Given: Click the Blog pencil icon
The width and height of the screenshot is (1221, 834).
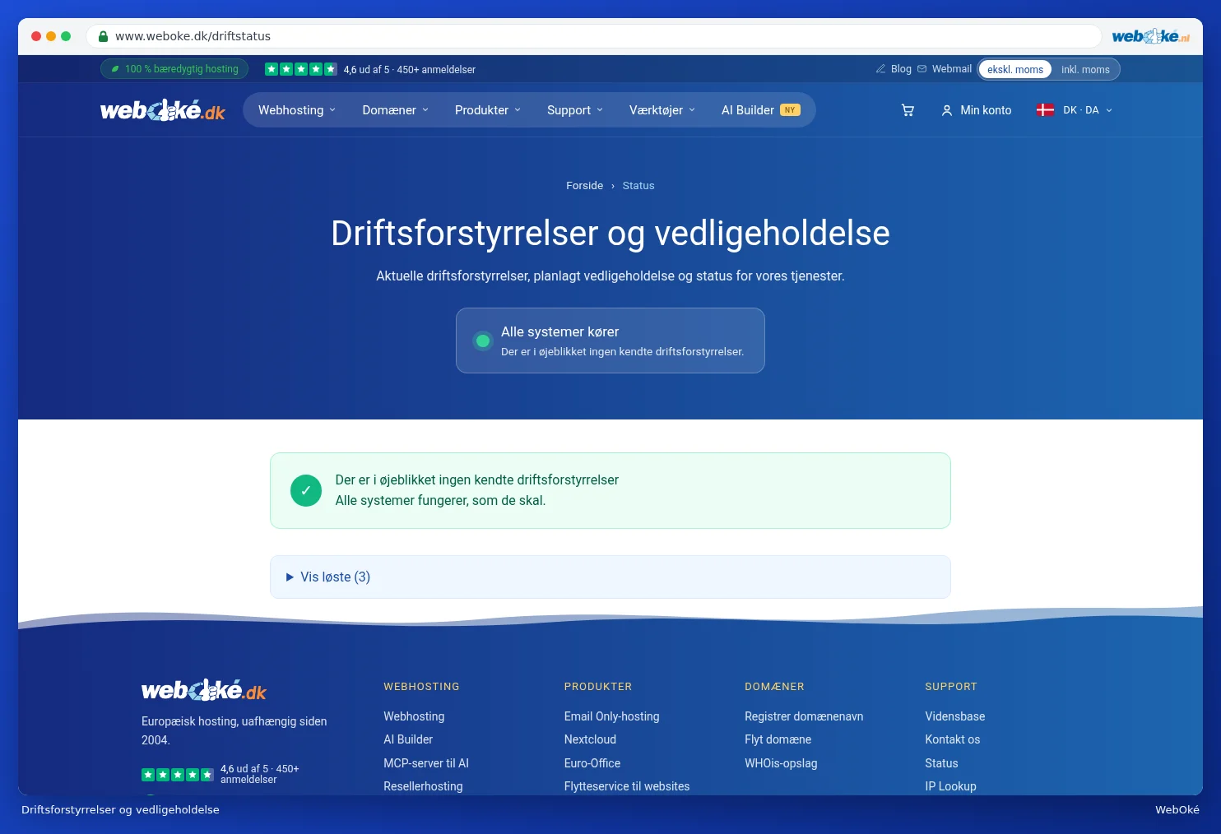Looking at the screenshot, I should pos(880,69).
